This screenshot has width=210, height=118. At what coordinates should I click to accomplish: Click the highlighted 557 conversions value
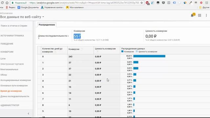point(77,36)
